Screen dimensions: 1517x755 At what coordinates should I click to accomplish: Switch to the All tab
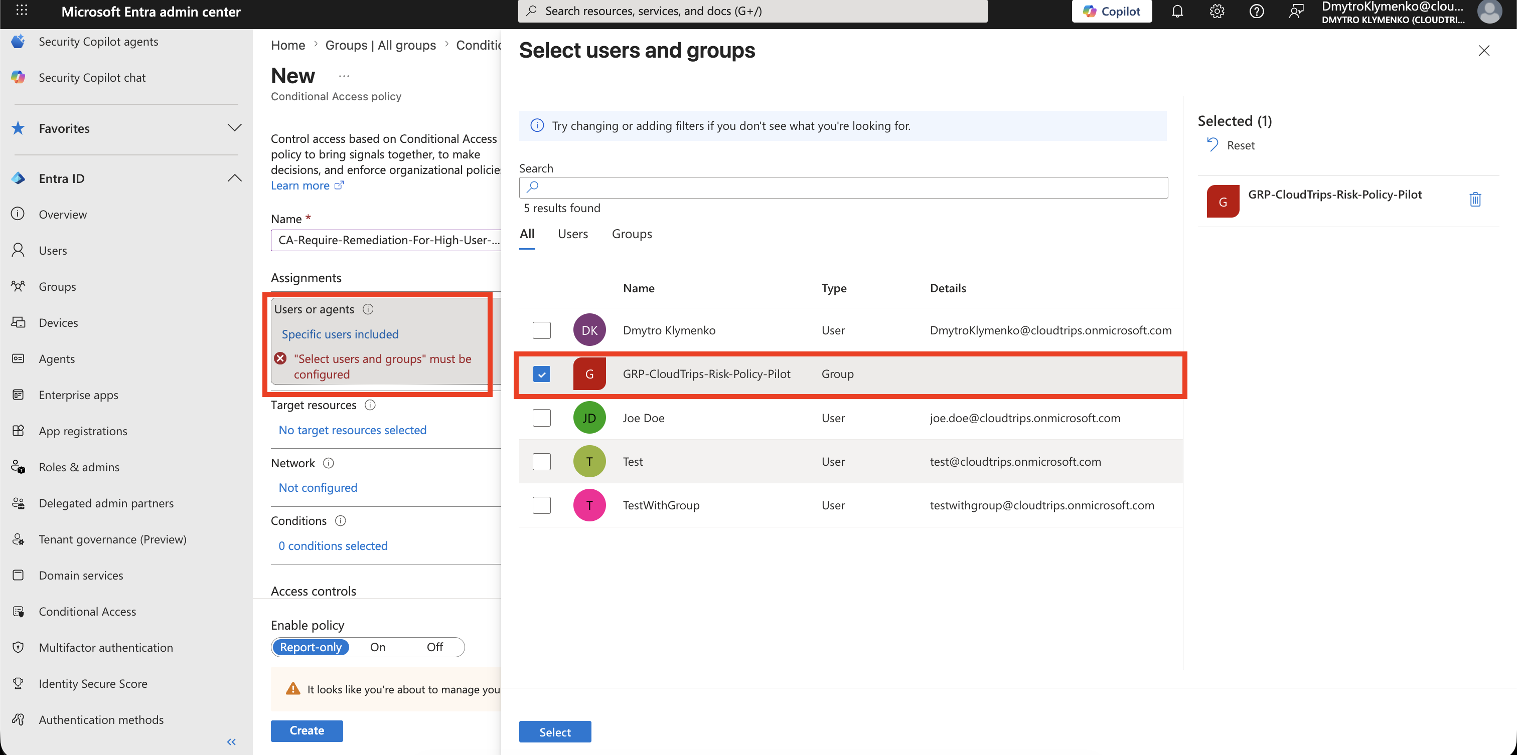coord(527,234)
